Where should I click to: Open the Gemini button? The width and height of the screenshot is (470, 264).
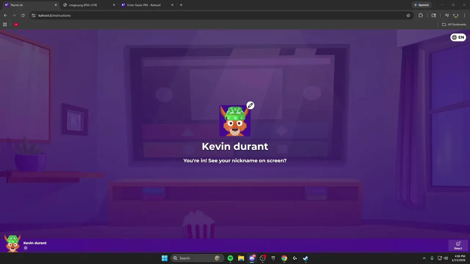(x=421, y=5)
